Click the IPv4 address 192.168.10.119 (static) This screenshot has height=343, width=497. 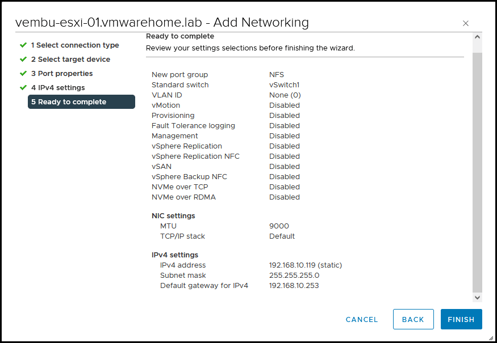point(306,265)
